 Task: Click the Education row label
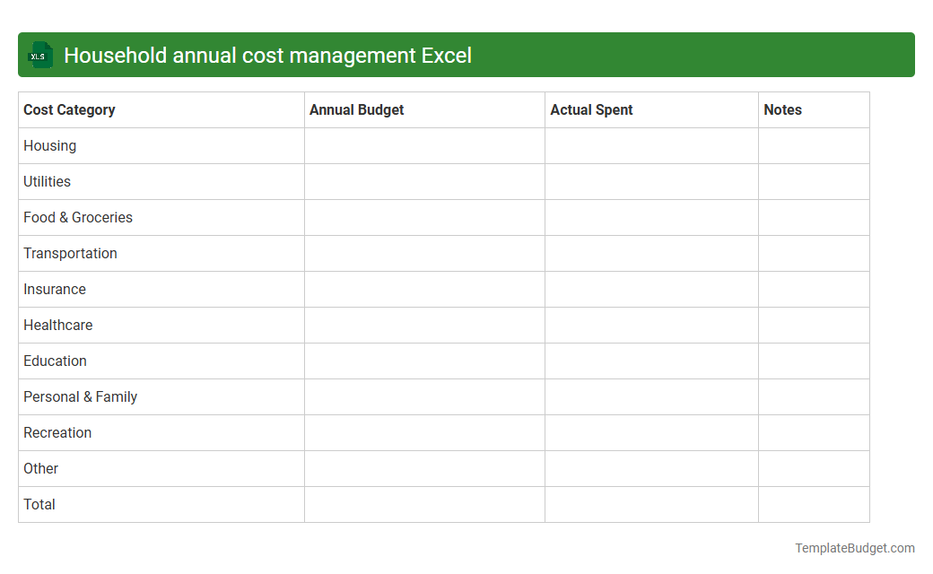[x=55, y=361]
